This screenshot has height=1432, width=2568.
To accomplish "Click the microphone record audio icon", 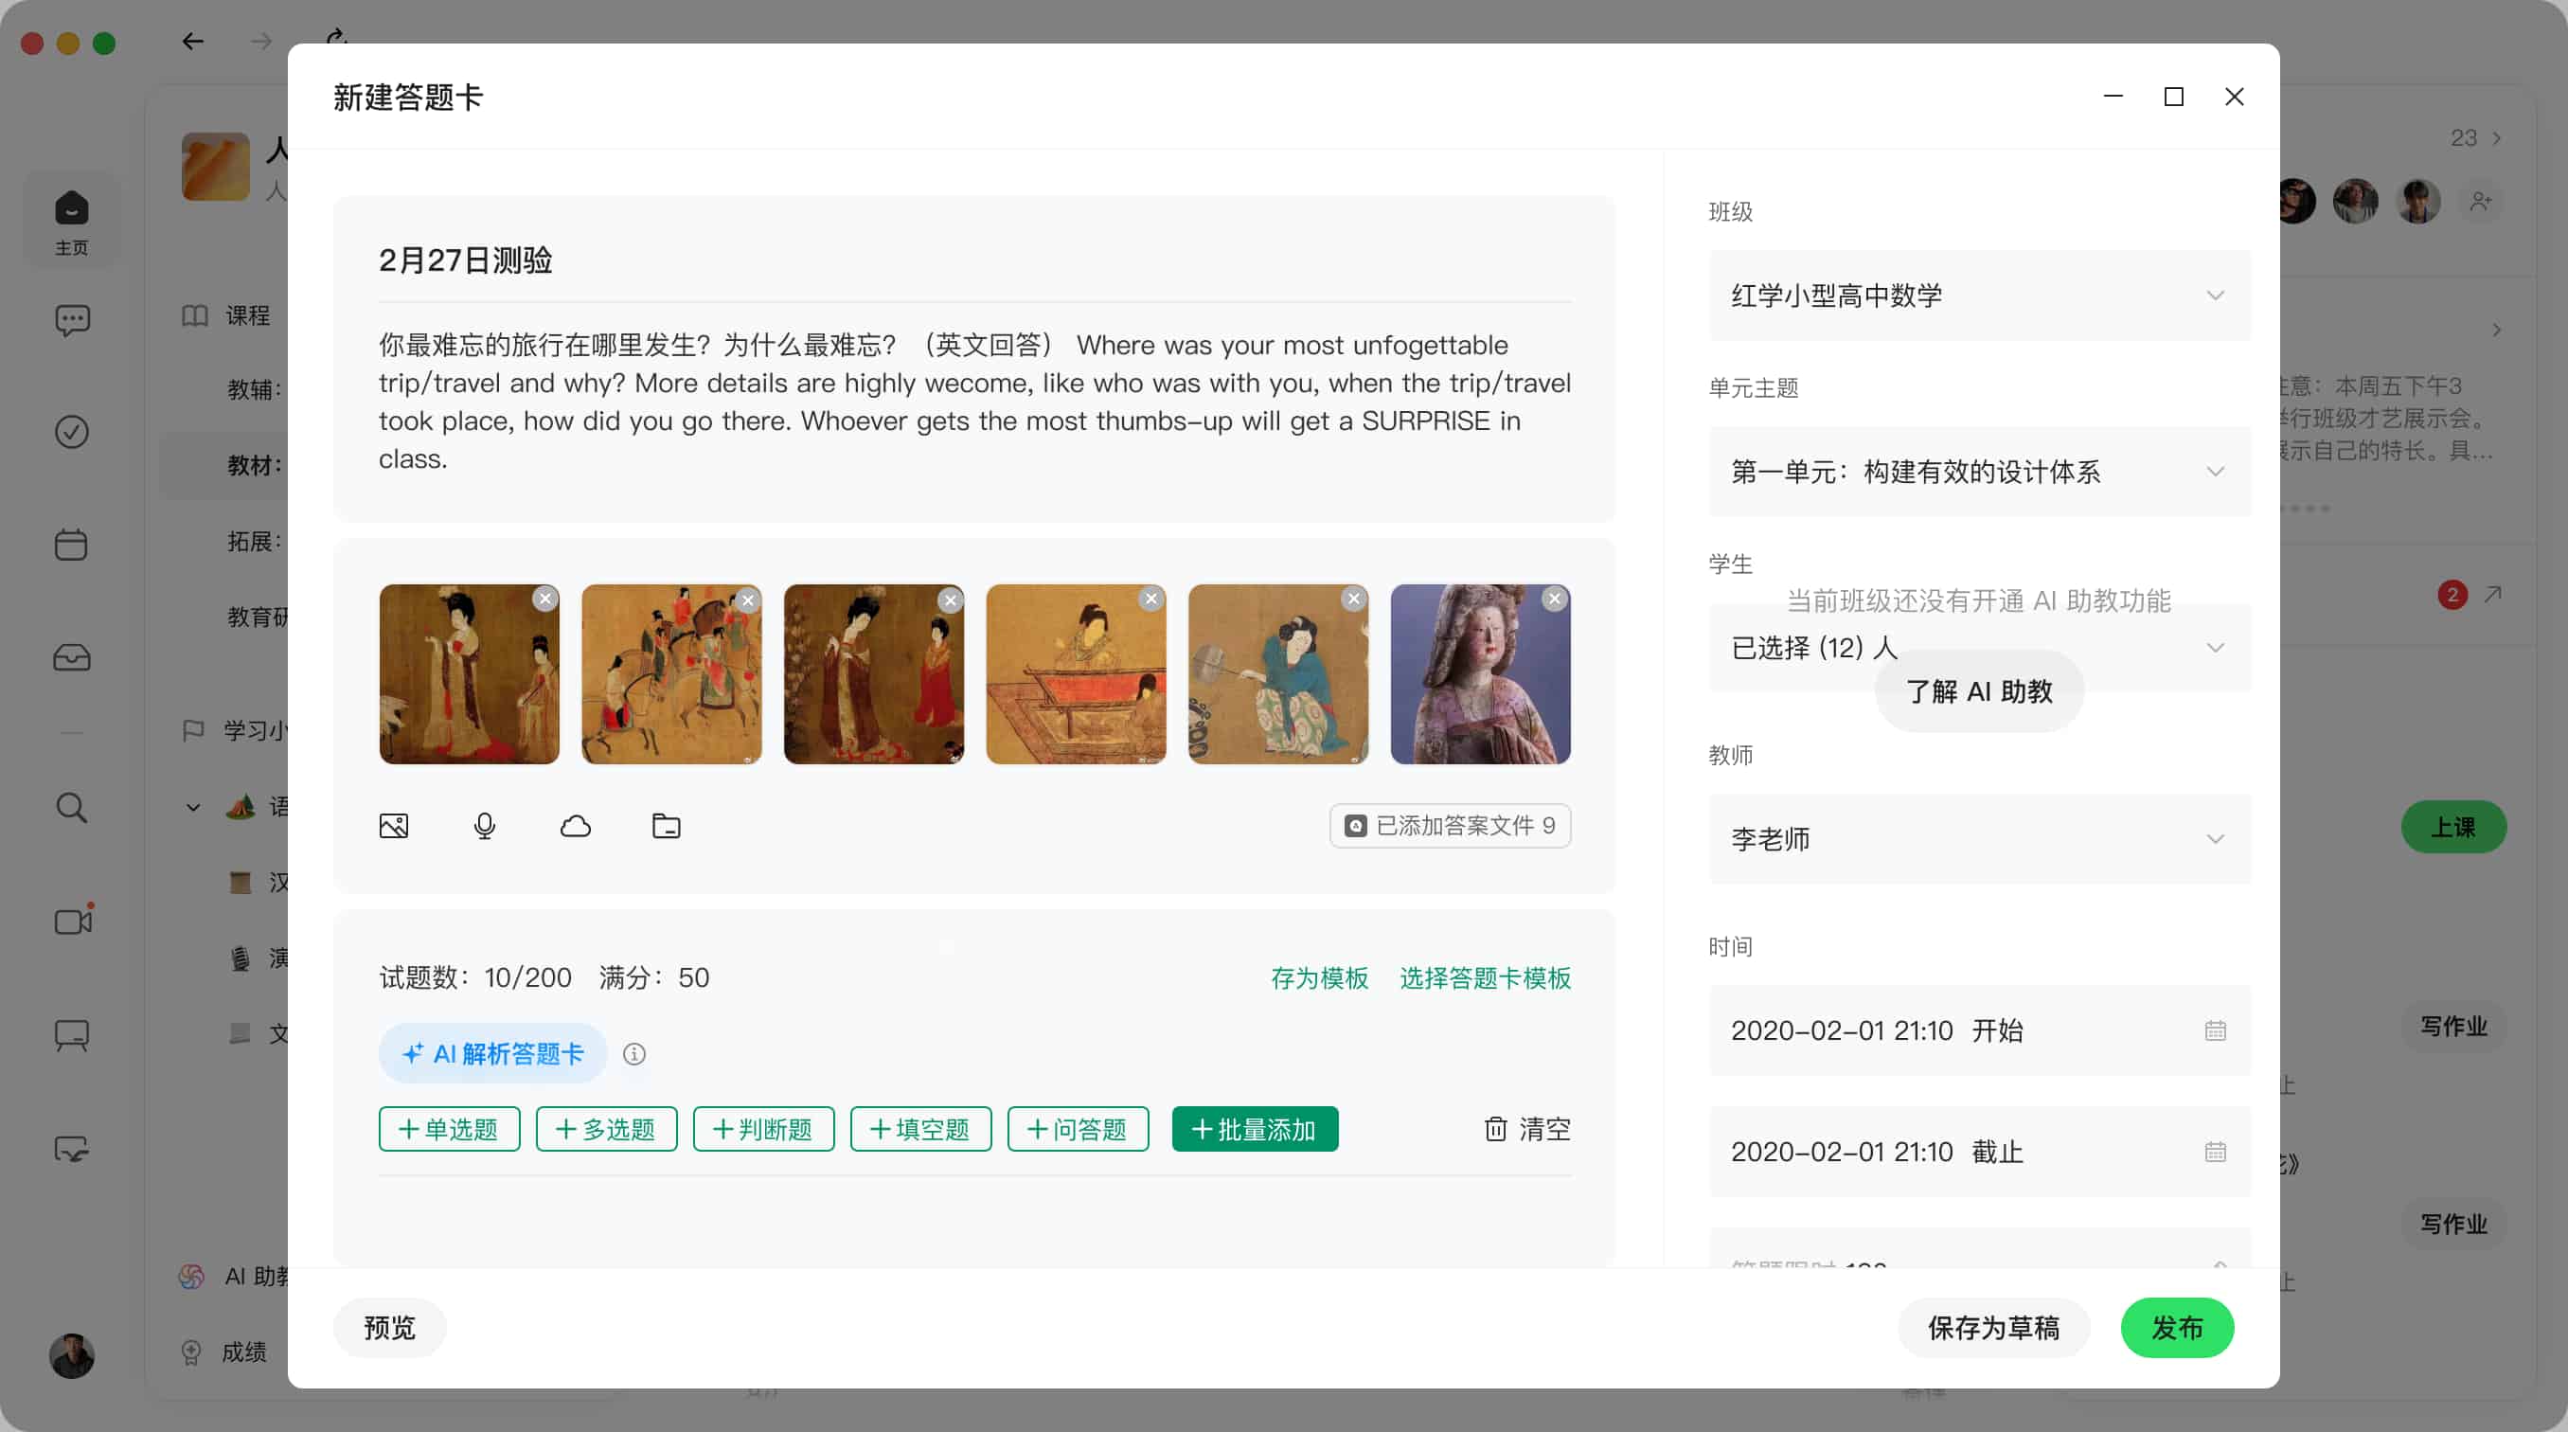I will click(485, 826).
